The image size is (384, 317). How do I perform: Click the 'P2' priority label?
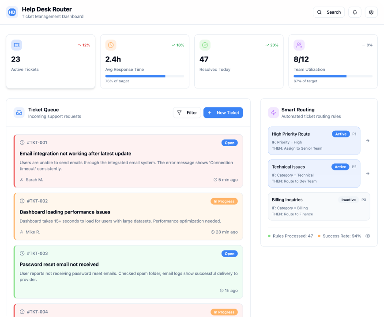354,167
